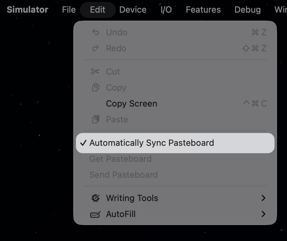Click the Simulator app menu

[x=27, y=10]
